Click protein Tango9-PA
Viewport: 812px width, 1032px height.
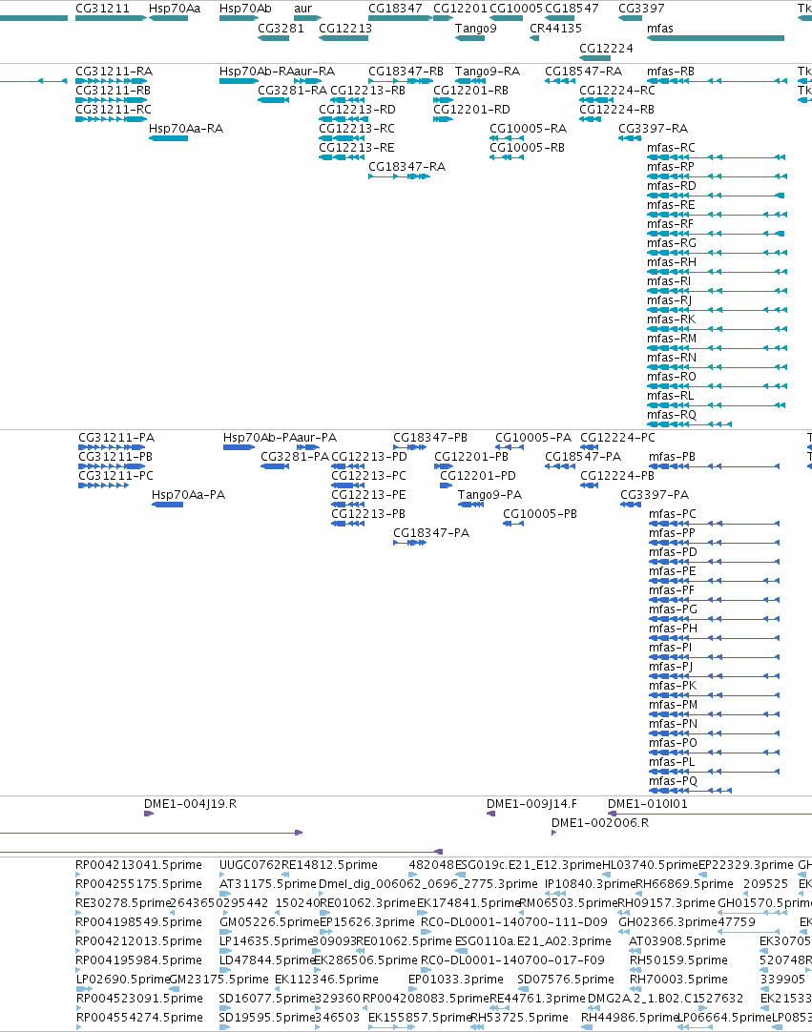pyautogui.click(x=470, y=505)
